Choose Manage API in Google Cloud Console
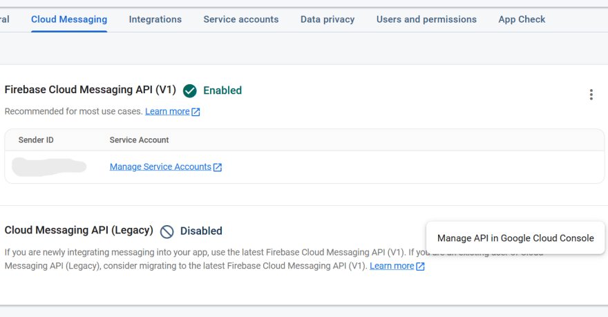This screenshot has height=317, width=608. click(515, 238)
